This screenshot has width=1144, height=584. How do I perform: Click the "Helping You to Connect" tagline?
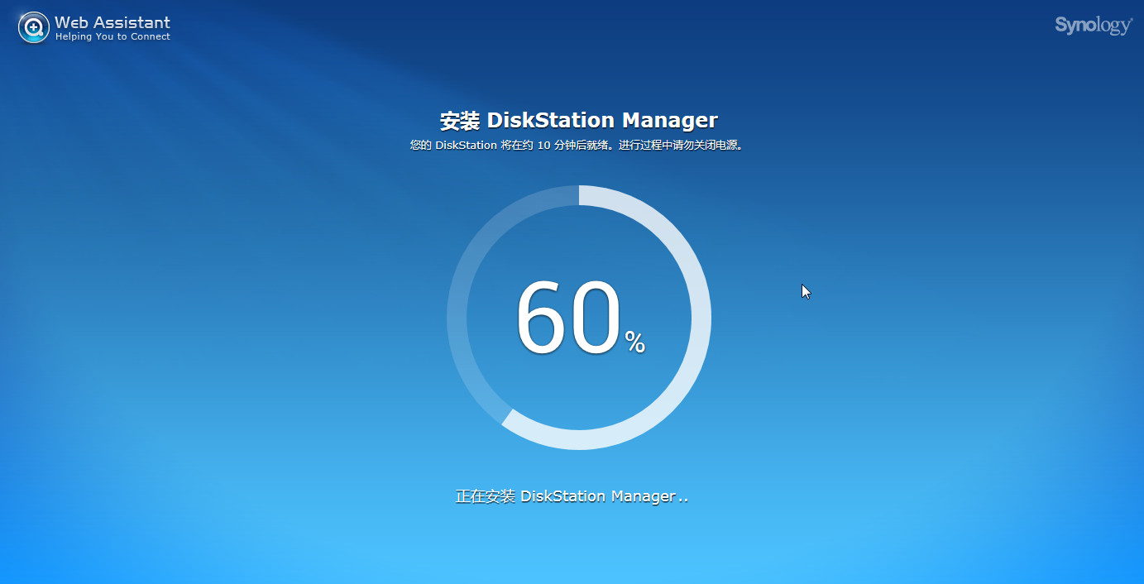click(x=112, y=37)
